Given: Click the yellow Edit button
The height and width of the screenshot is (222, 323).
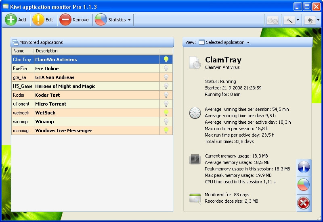Looking at the screenshot, I should (43, 20).
